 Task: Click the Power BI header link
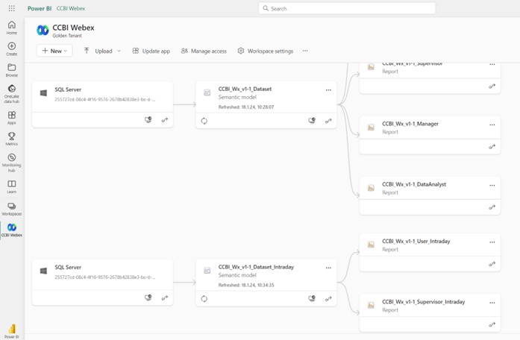point(40,9)
